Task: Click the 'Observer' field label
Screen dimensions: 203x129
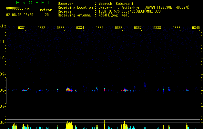Action: (66, 4)
